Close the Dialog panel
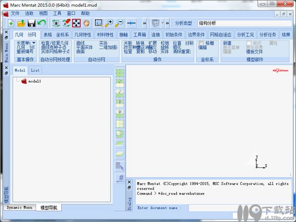The image size is (296, 222). [129, 182]
